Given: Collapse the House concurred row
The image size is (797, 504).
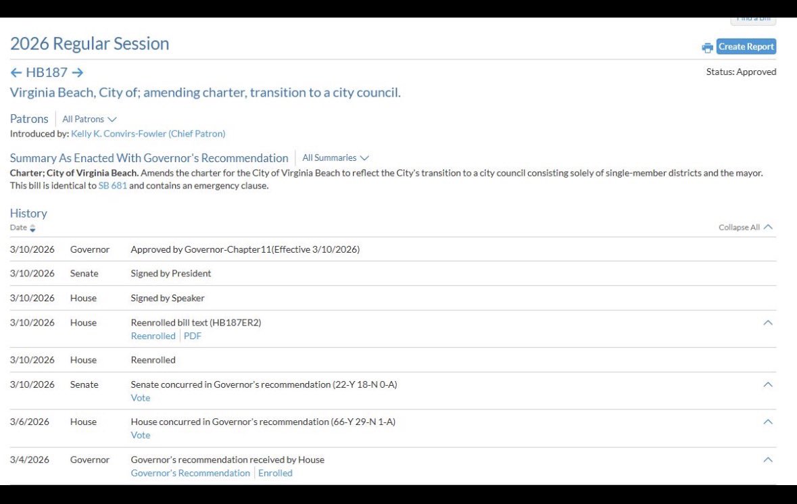Looking at the screenshot, I should pos(767,422).
